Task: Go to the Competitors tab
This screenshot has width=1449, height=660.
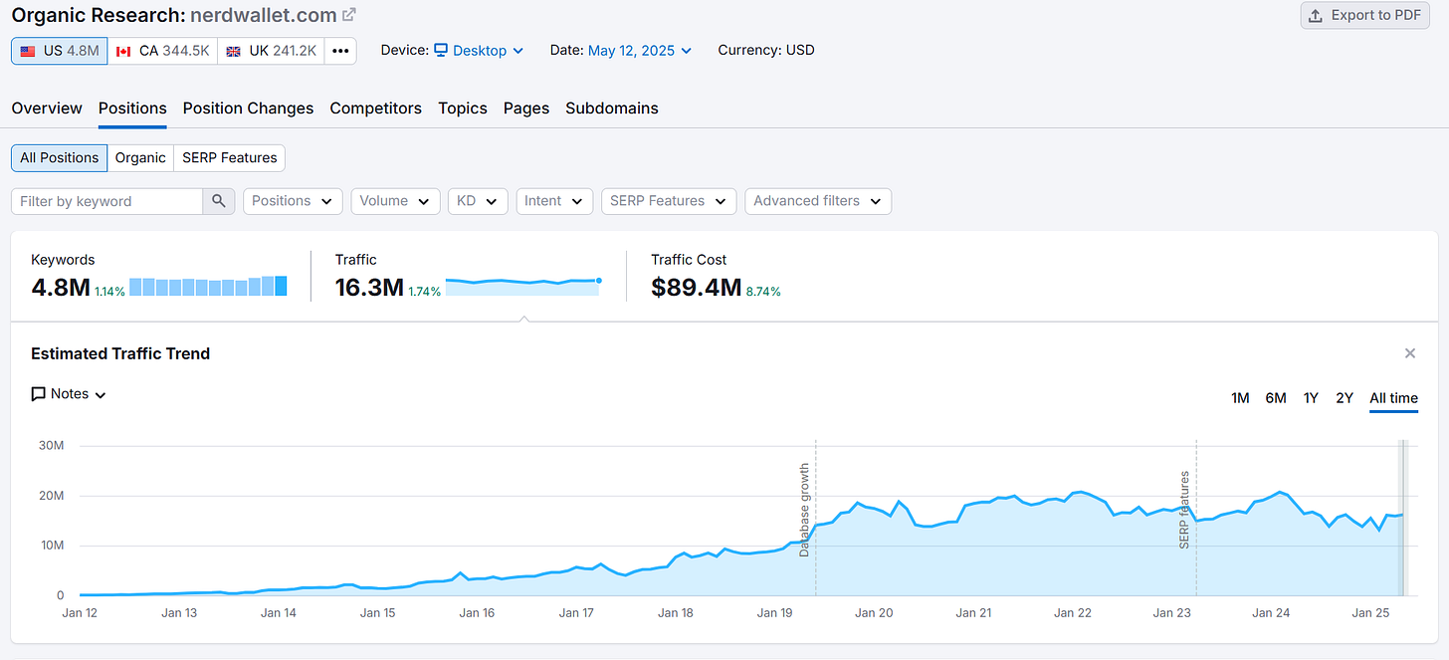Action: tap(376, 109)
